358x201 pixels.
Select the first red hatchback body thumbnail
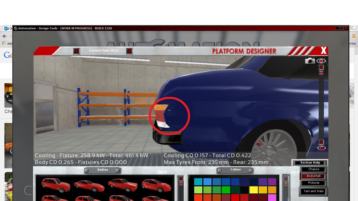tap(56, 185)
